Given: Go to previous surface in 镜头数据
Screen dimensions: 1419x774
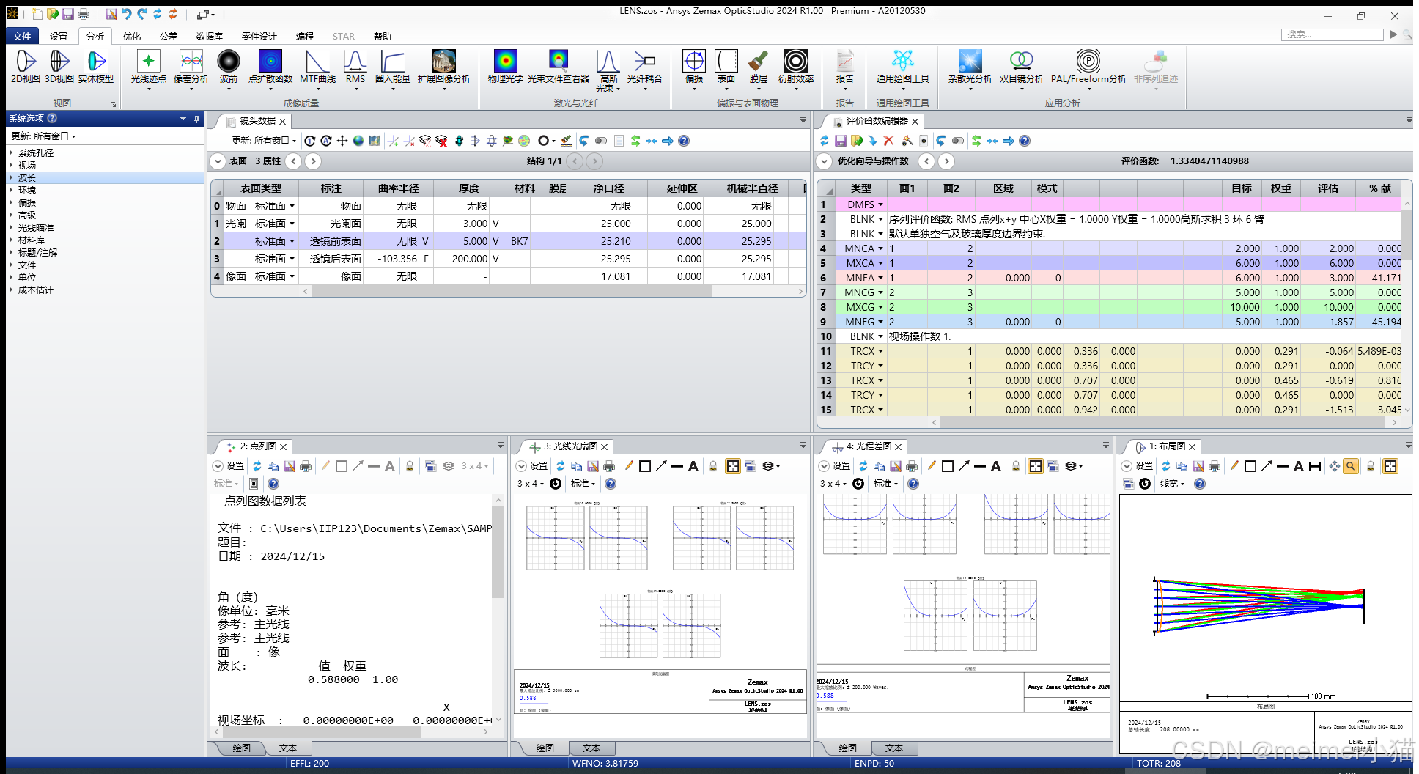Looking at the screenshot, I should (x=293, y=161).
